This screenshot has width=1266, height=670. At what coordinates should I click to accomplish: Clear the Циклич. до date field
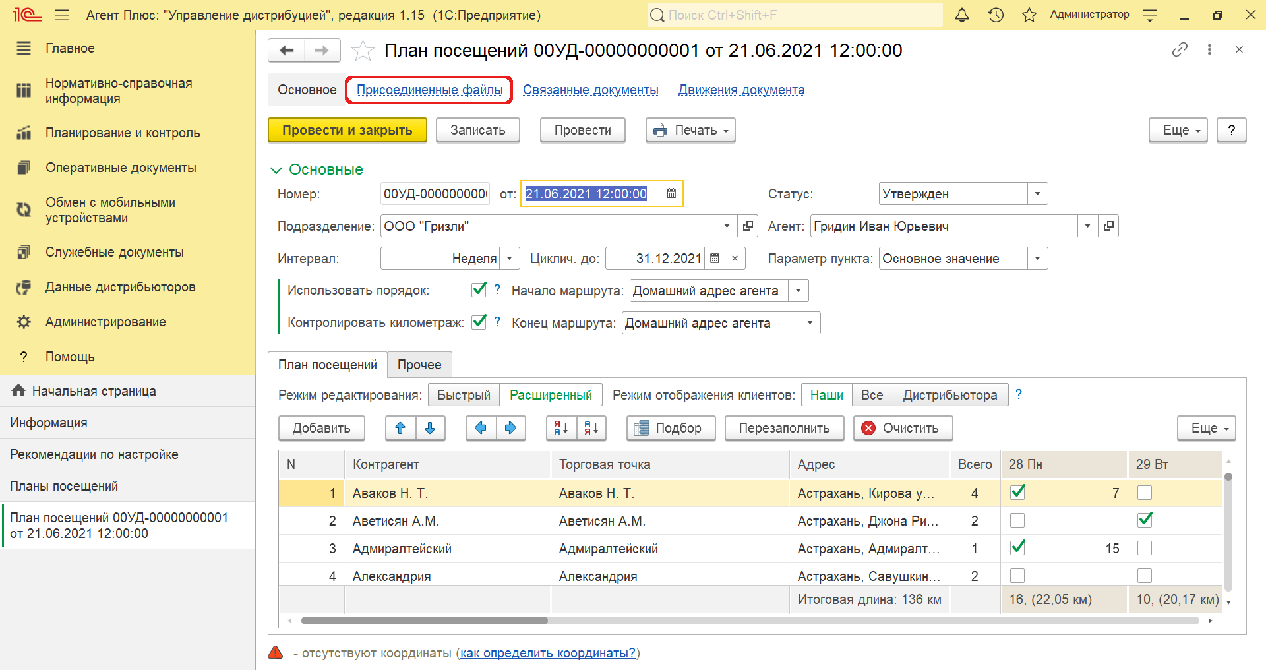pos(735,259)
